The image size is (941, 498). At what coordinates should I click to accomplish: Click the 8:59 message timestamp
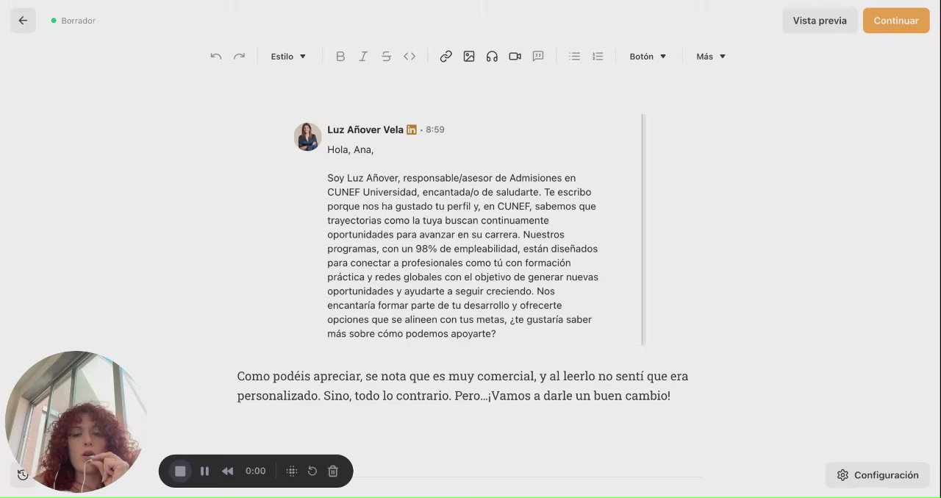[435, 129]
